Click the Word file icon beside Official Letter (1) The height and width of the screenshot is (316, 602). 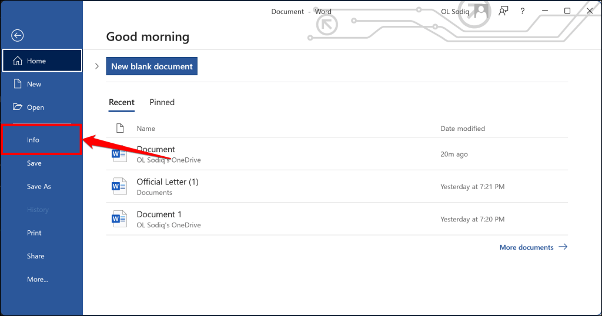(x=119, y=186)
